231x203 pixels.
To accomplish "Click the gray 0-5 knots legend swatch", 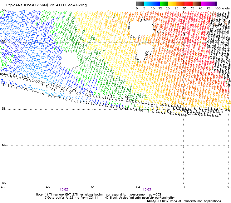I will [140, 4].
